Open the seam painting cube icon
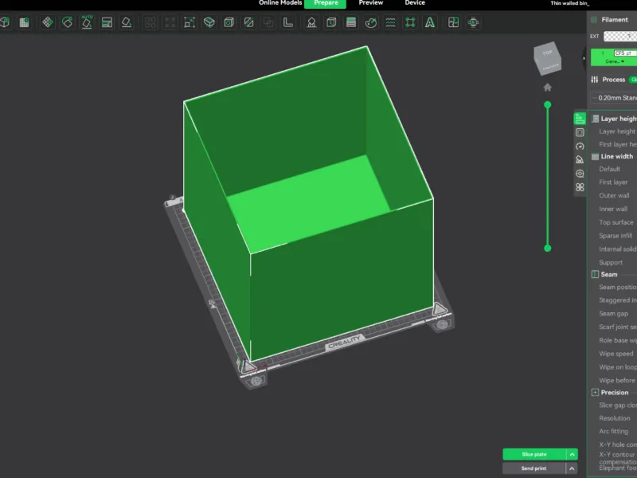Screen dimensions: 637x478 pos(331,22)
